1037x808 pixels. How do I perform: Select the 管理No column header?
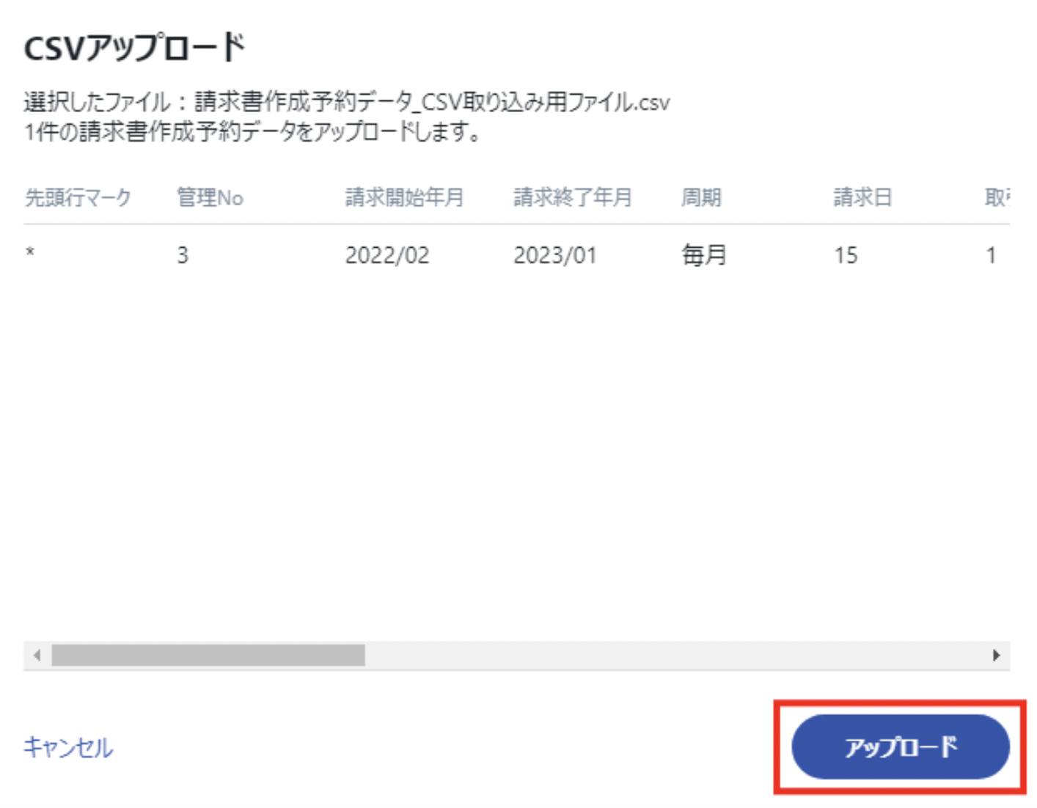point(210,197)
